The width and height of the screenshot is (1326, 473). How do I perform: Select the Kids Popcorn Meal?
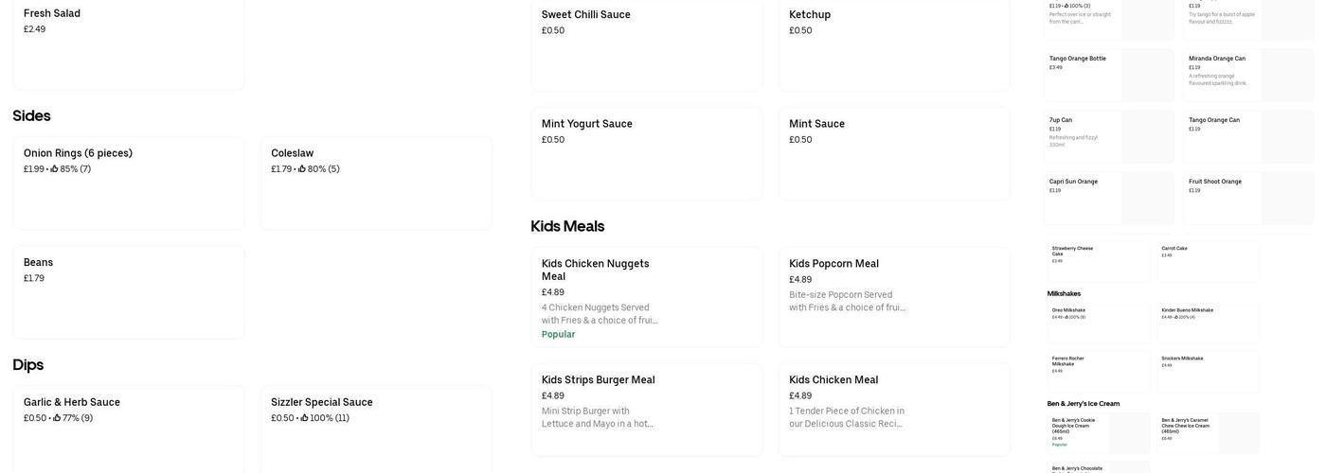894,297
